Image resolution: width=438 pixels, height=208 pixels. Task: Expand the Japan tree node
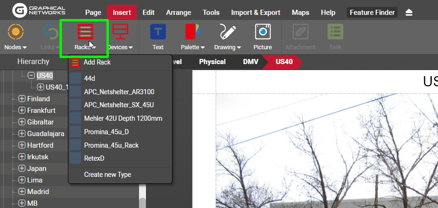pos(22,169)
